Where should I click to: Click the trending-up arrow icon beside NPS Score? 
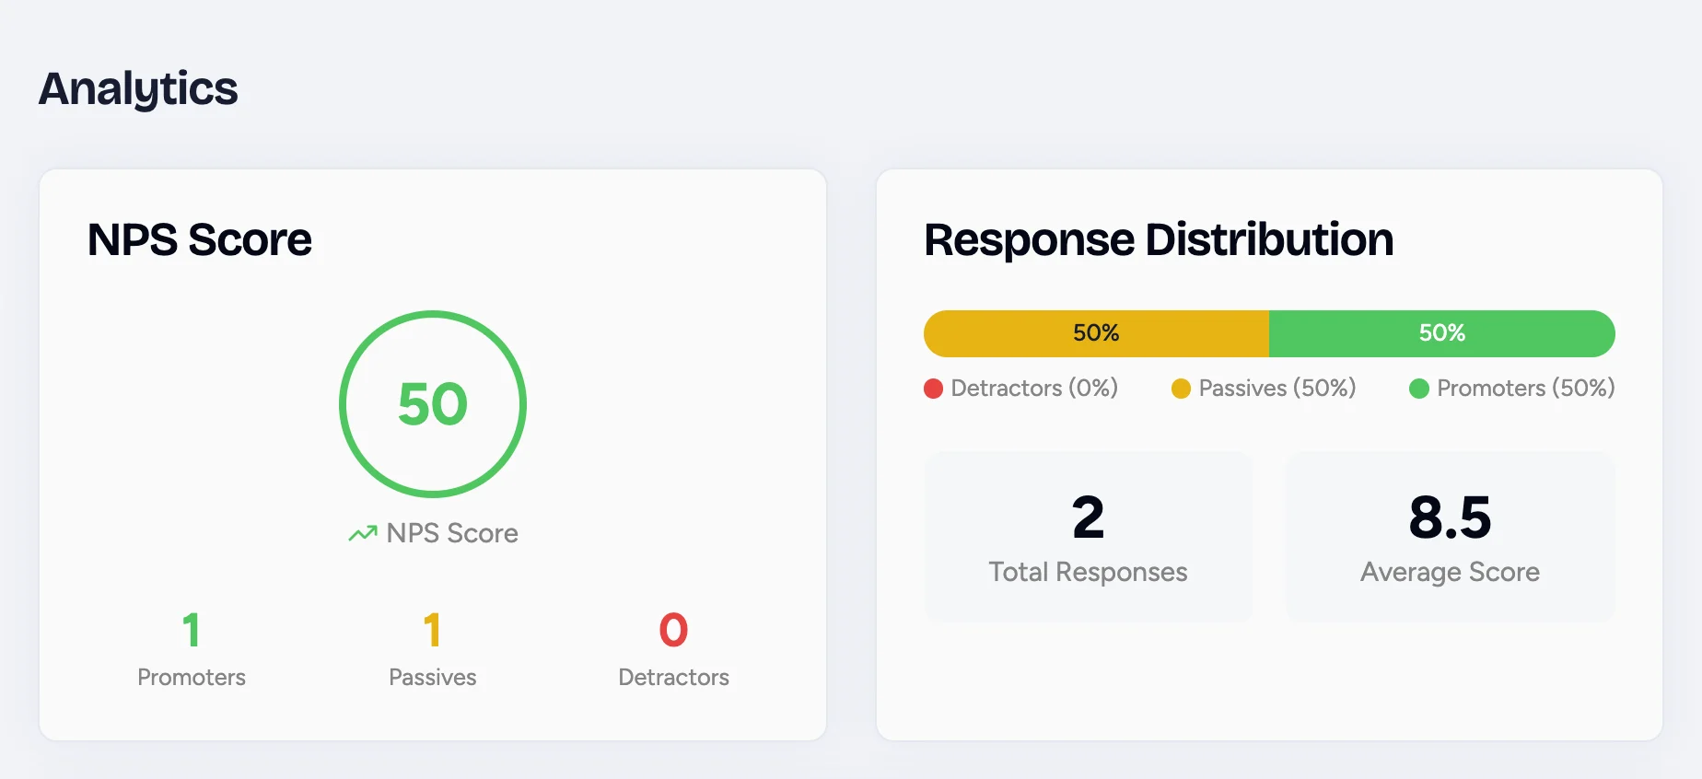coord(363,533)
